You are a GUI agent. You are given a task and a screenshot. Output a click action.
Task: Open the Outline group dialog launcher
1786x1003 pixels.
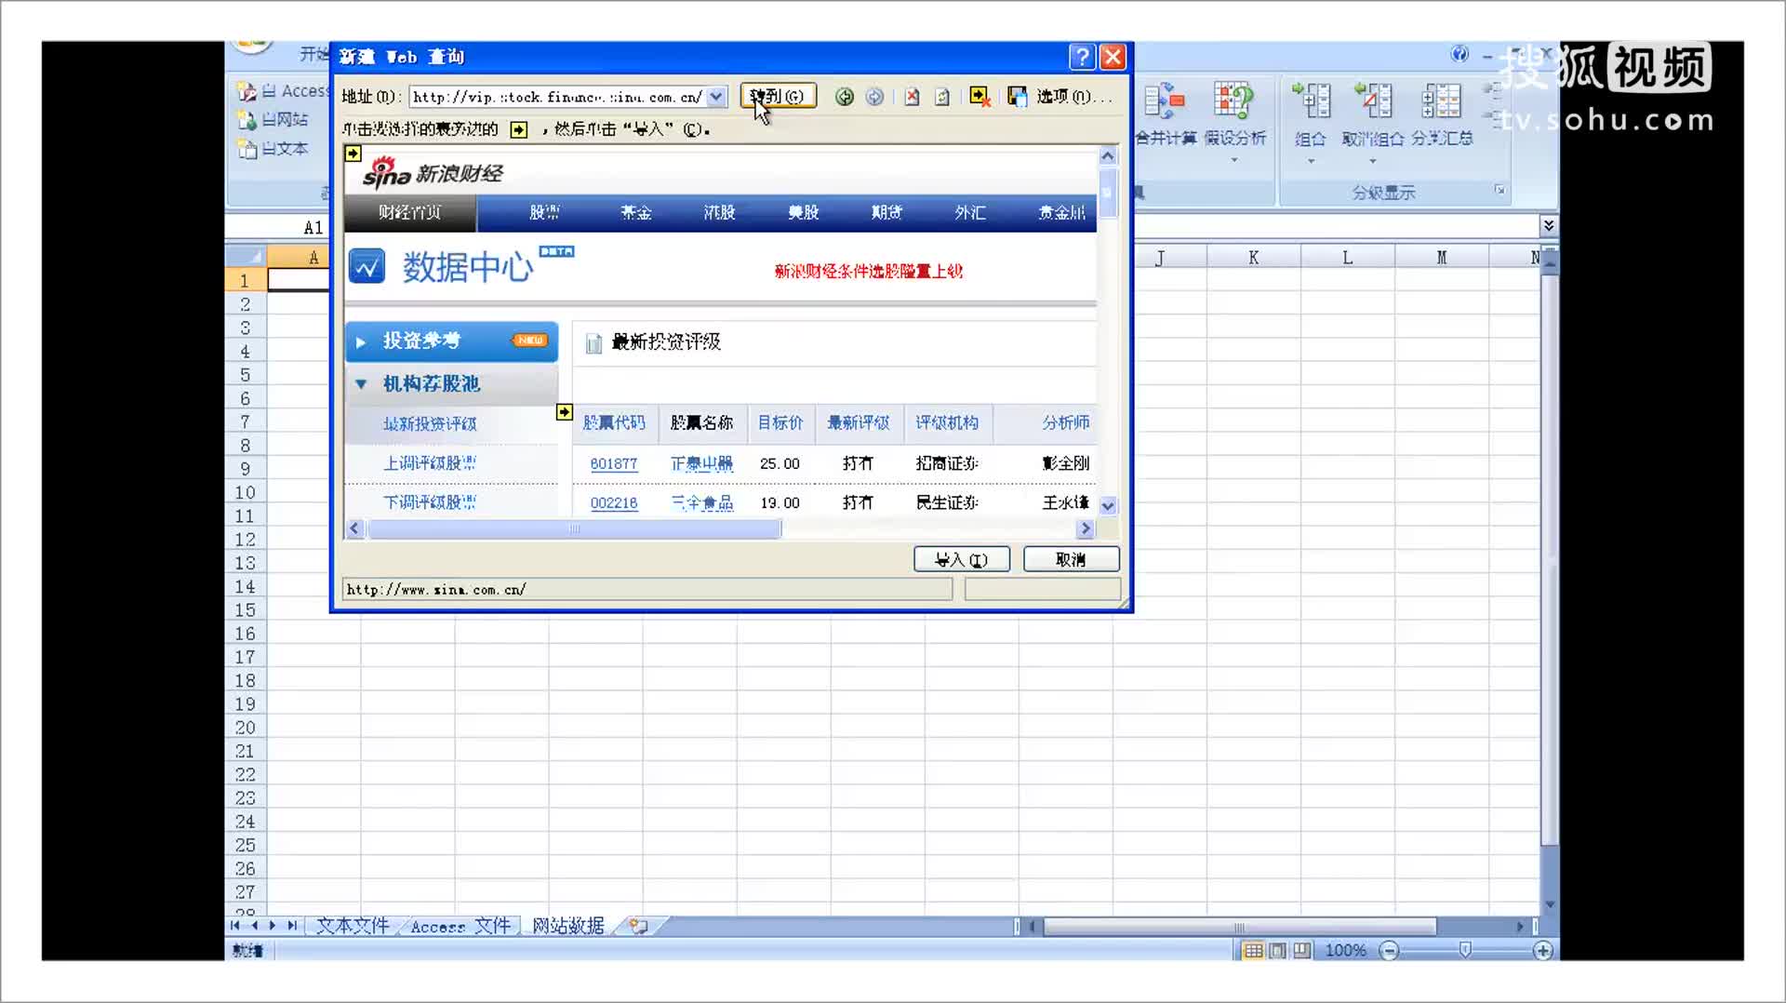[1499, 190]
